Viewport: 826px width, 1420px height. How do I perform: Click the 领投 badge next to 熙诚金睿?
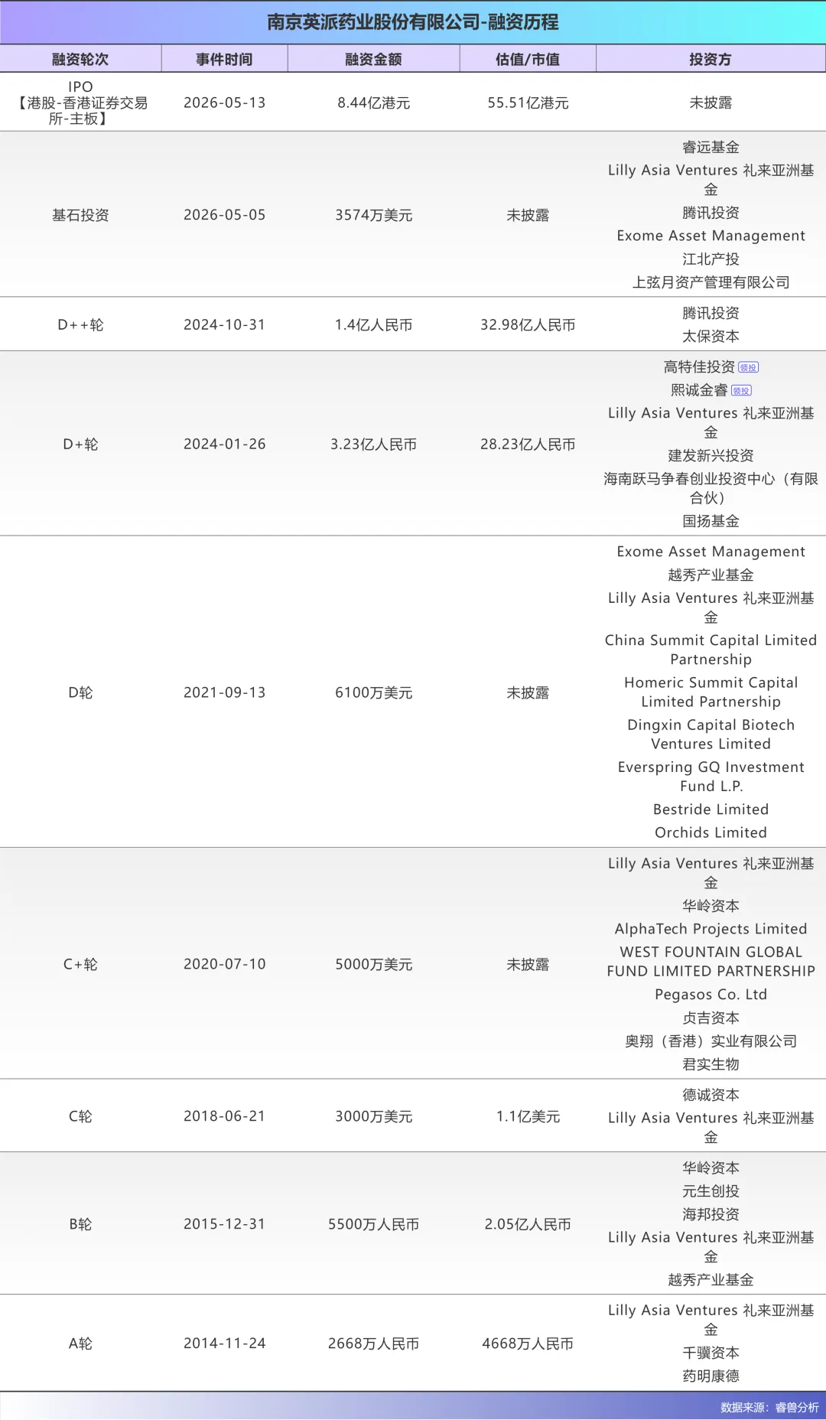pyautogui.click(x=741, y=390)
